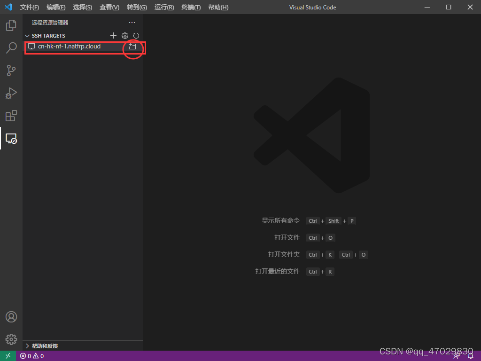Viewport: 481px width, 361px height.
Task: Show the problems count in the status bar
Action: [x=31, y=356]
